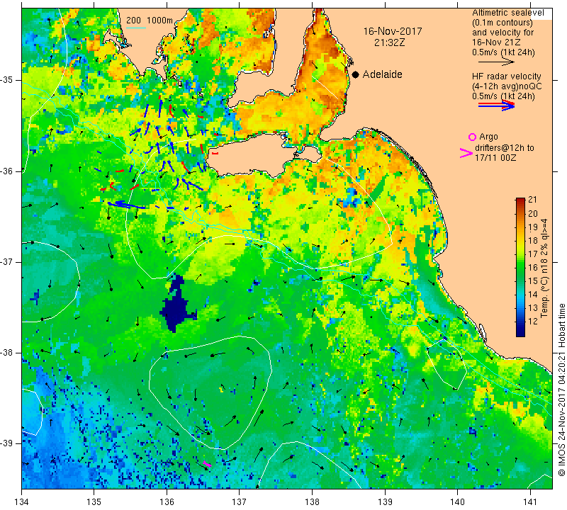Click the 16 value on temperature scale
This screenshot has width=567, height=510.
point(533,267)
